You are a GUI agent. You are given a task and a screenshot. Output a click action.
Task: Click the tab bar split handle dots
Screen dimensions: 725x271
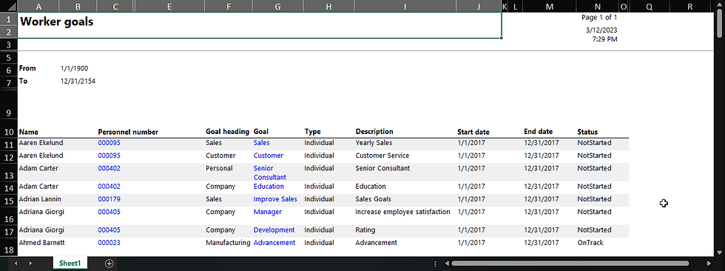pyautogui.click(x=435, y=264)
